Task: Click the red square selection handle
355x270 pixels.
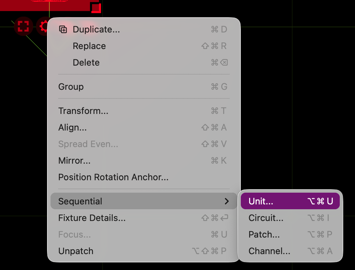Action: (x=96, y=8)
